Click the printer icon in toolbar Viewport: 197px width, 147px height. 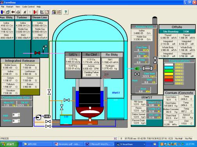pyautogui.click(x=18, y=12)
